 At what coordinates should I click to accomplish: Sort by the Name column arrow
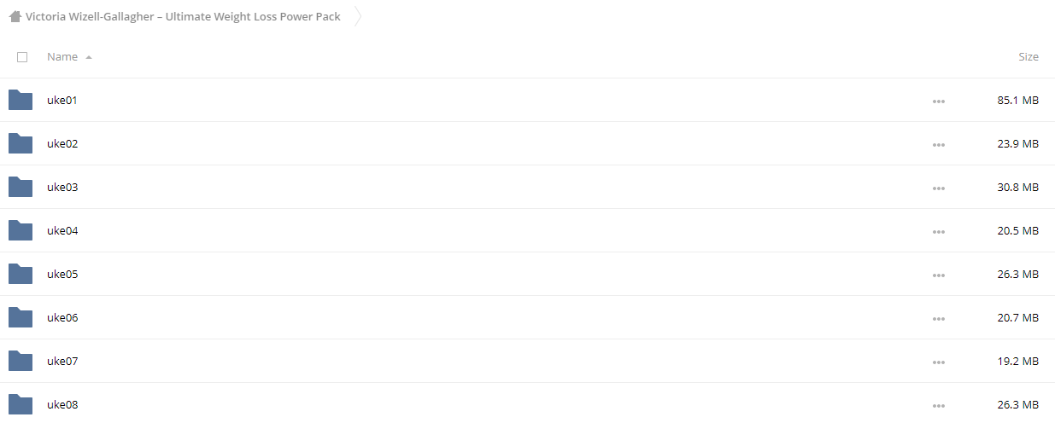coord(89,57)
